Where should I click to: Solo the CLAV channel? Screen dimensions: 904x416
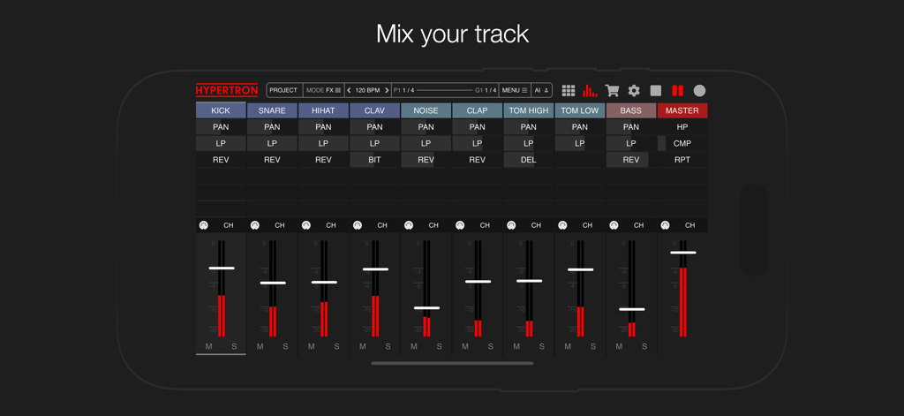pyautogui.click(x=388, y=346)
